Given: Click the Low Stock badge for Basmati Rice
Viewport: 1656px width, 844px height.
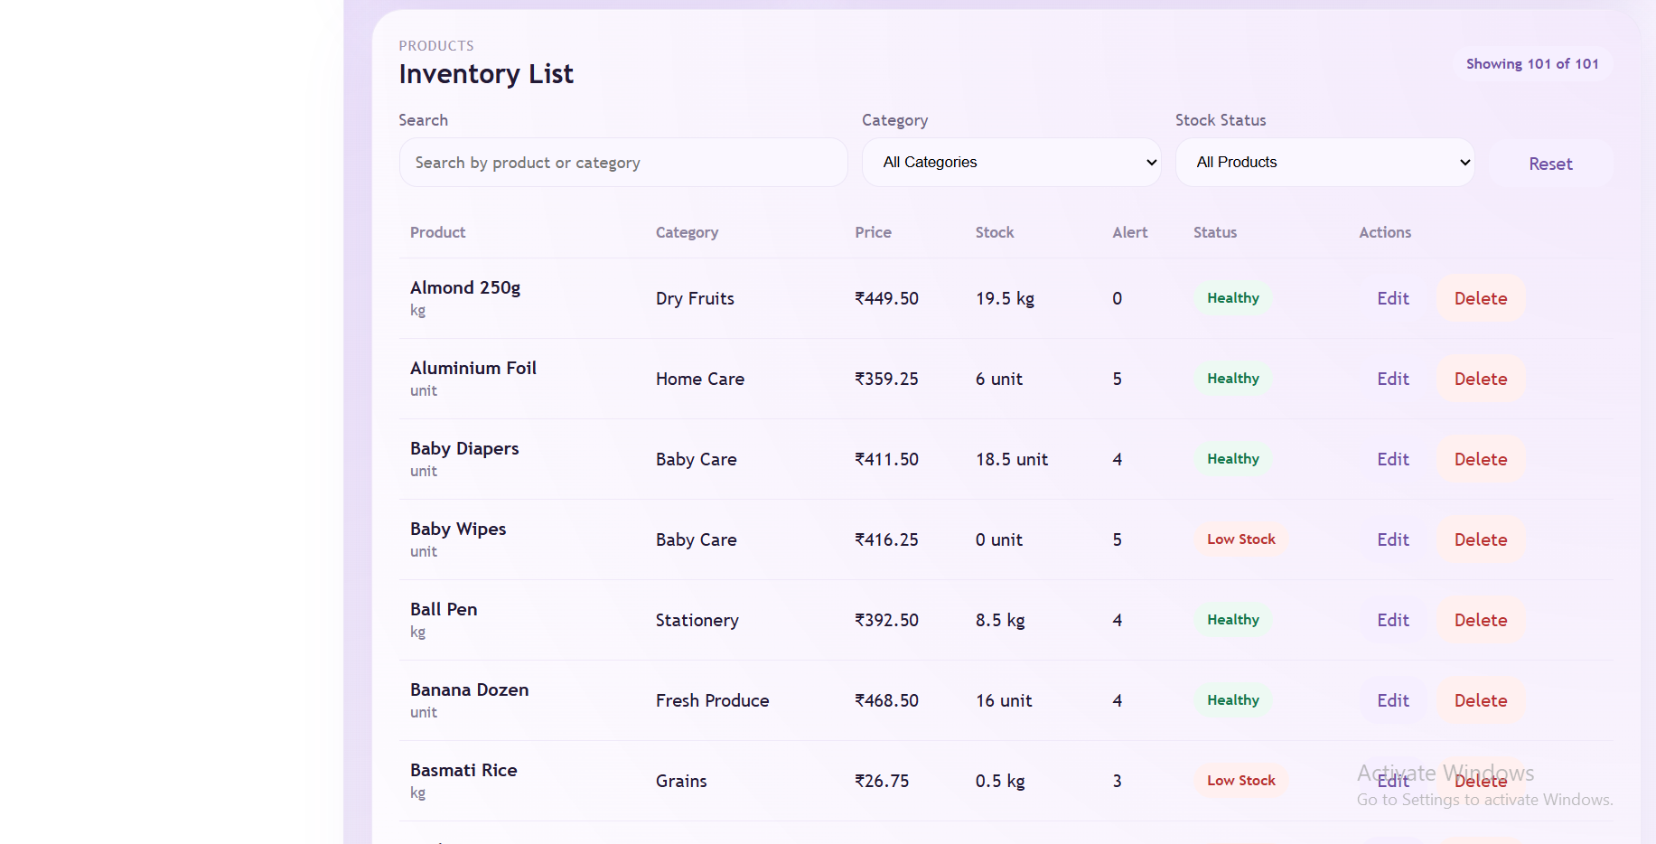Looking at the screenshot, I should 1241,781.
